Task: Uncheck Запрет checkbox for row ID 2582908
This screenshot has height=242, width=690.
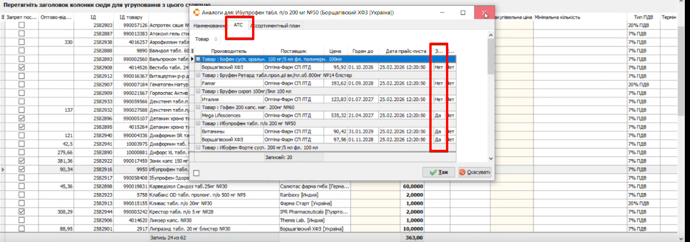Action: click(x=22, y=67)
